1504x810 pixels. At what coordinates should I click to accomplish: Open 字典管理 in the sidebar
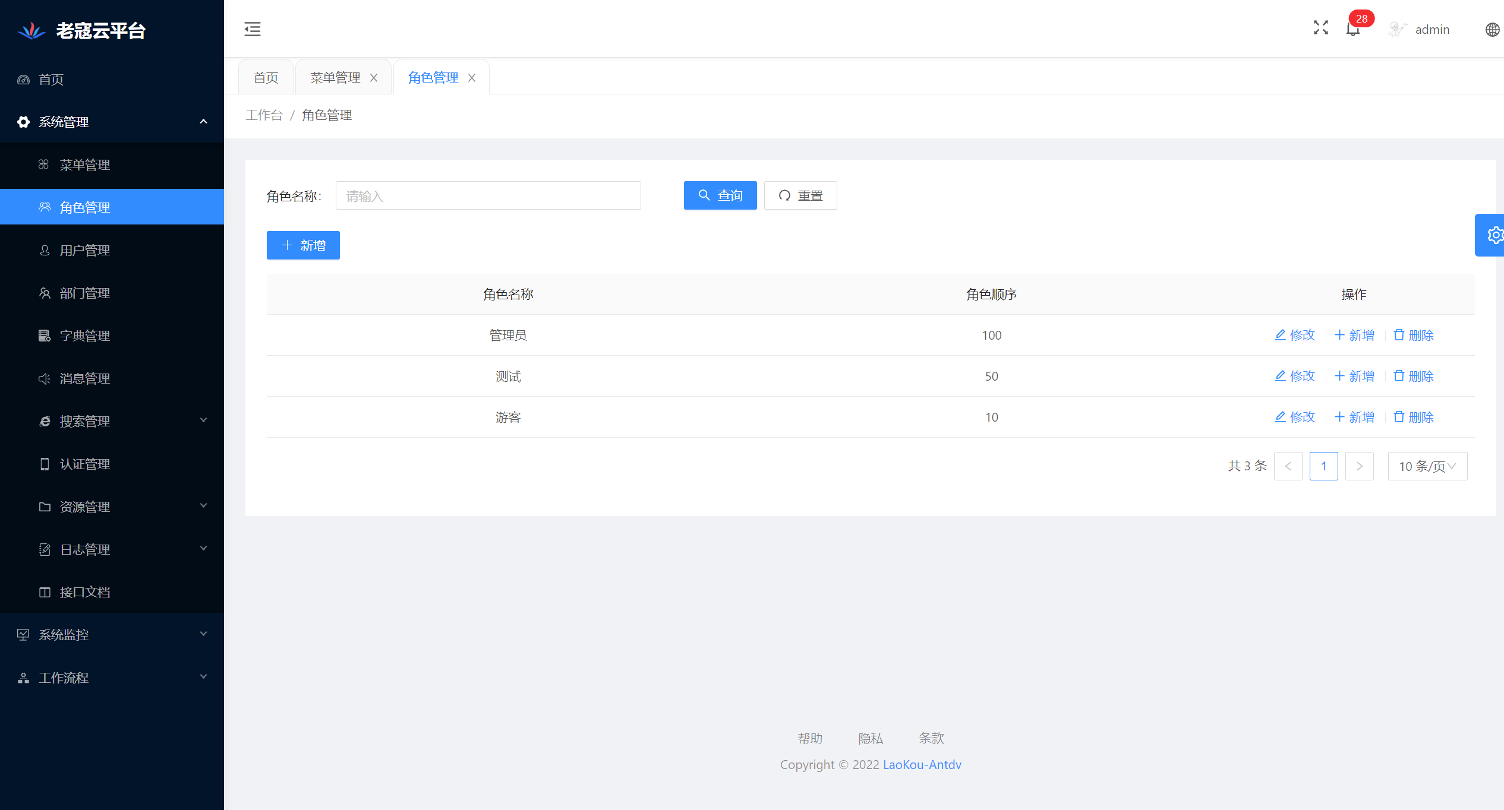coord(85,336)
